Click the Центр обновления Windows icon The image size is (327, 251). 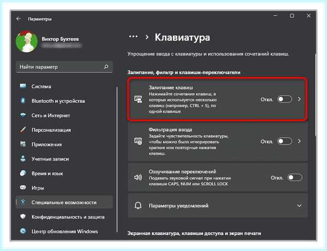(x=23, y=231)
